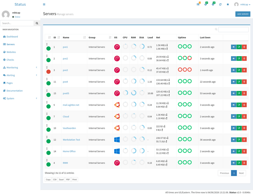
Task: Click the red status dot for pve3
Action: 48,72
